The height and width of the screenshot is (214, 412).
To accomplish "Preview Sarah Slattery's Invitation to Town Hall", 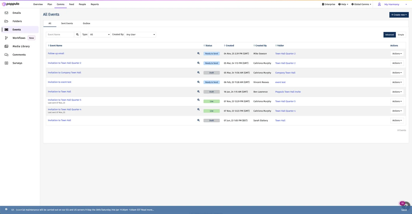I will 198,120.
